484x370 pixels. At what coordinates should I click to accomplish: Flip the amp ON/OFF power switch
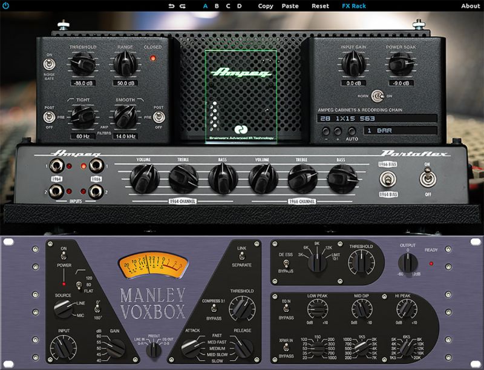coord(428,179)
